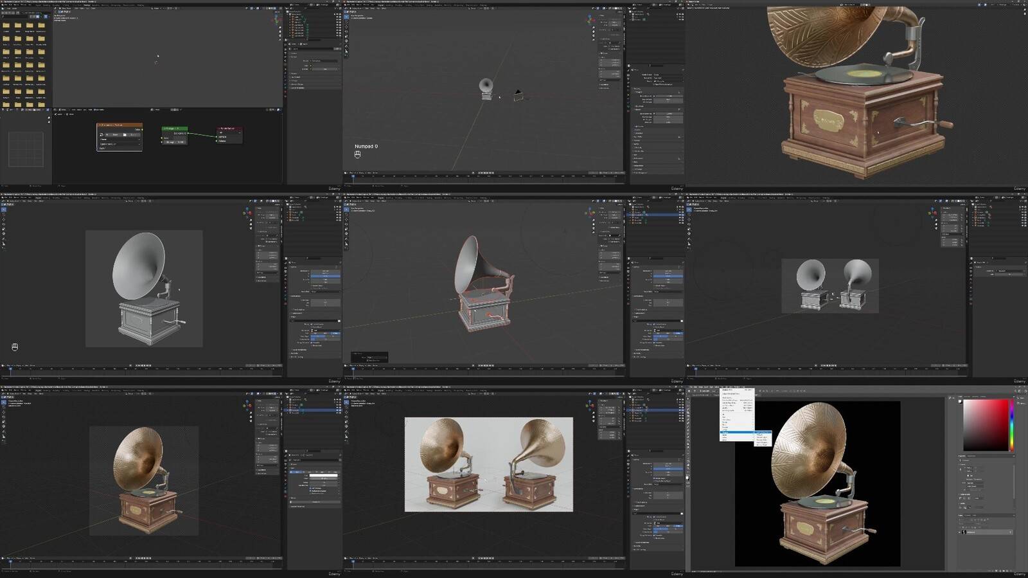Click the navigation gizmo in the Numpad 0 frame

590,20
